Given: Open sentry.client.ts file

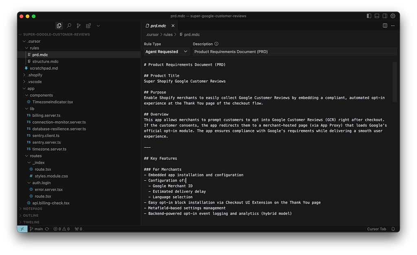Looking at the screenshot, I should pyautogui.click(x=46, y=135).
